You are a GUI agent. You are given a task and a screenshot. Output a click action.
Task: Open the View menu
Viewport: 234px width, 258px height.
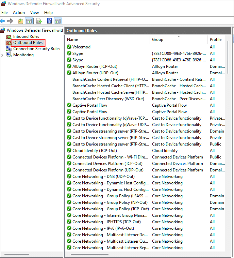[34, 13]
